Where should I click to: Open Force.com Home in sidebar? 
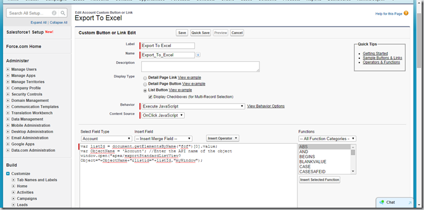(24, 47)
